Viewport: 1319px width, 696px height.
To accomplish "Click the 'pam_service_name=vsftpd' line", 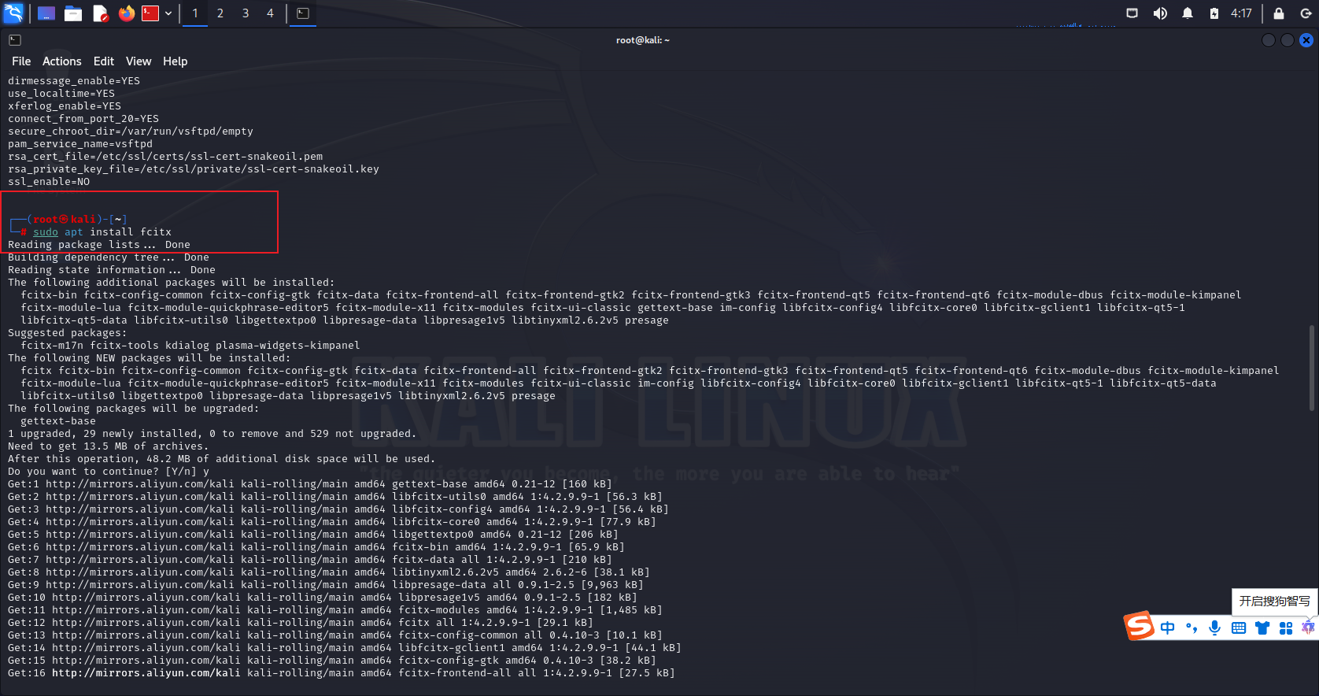I will pos(80,144).
